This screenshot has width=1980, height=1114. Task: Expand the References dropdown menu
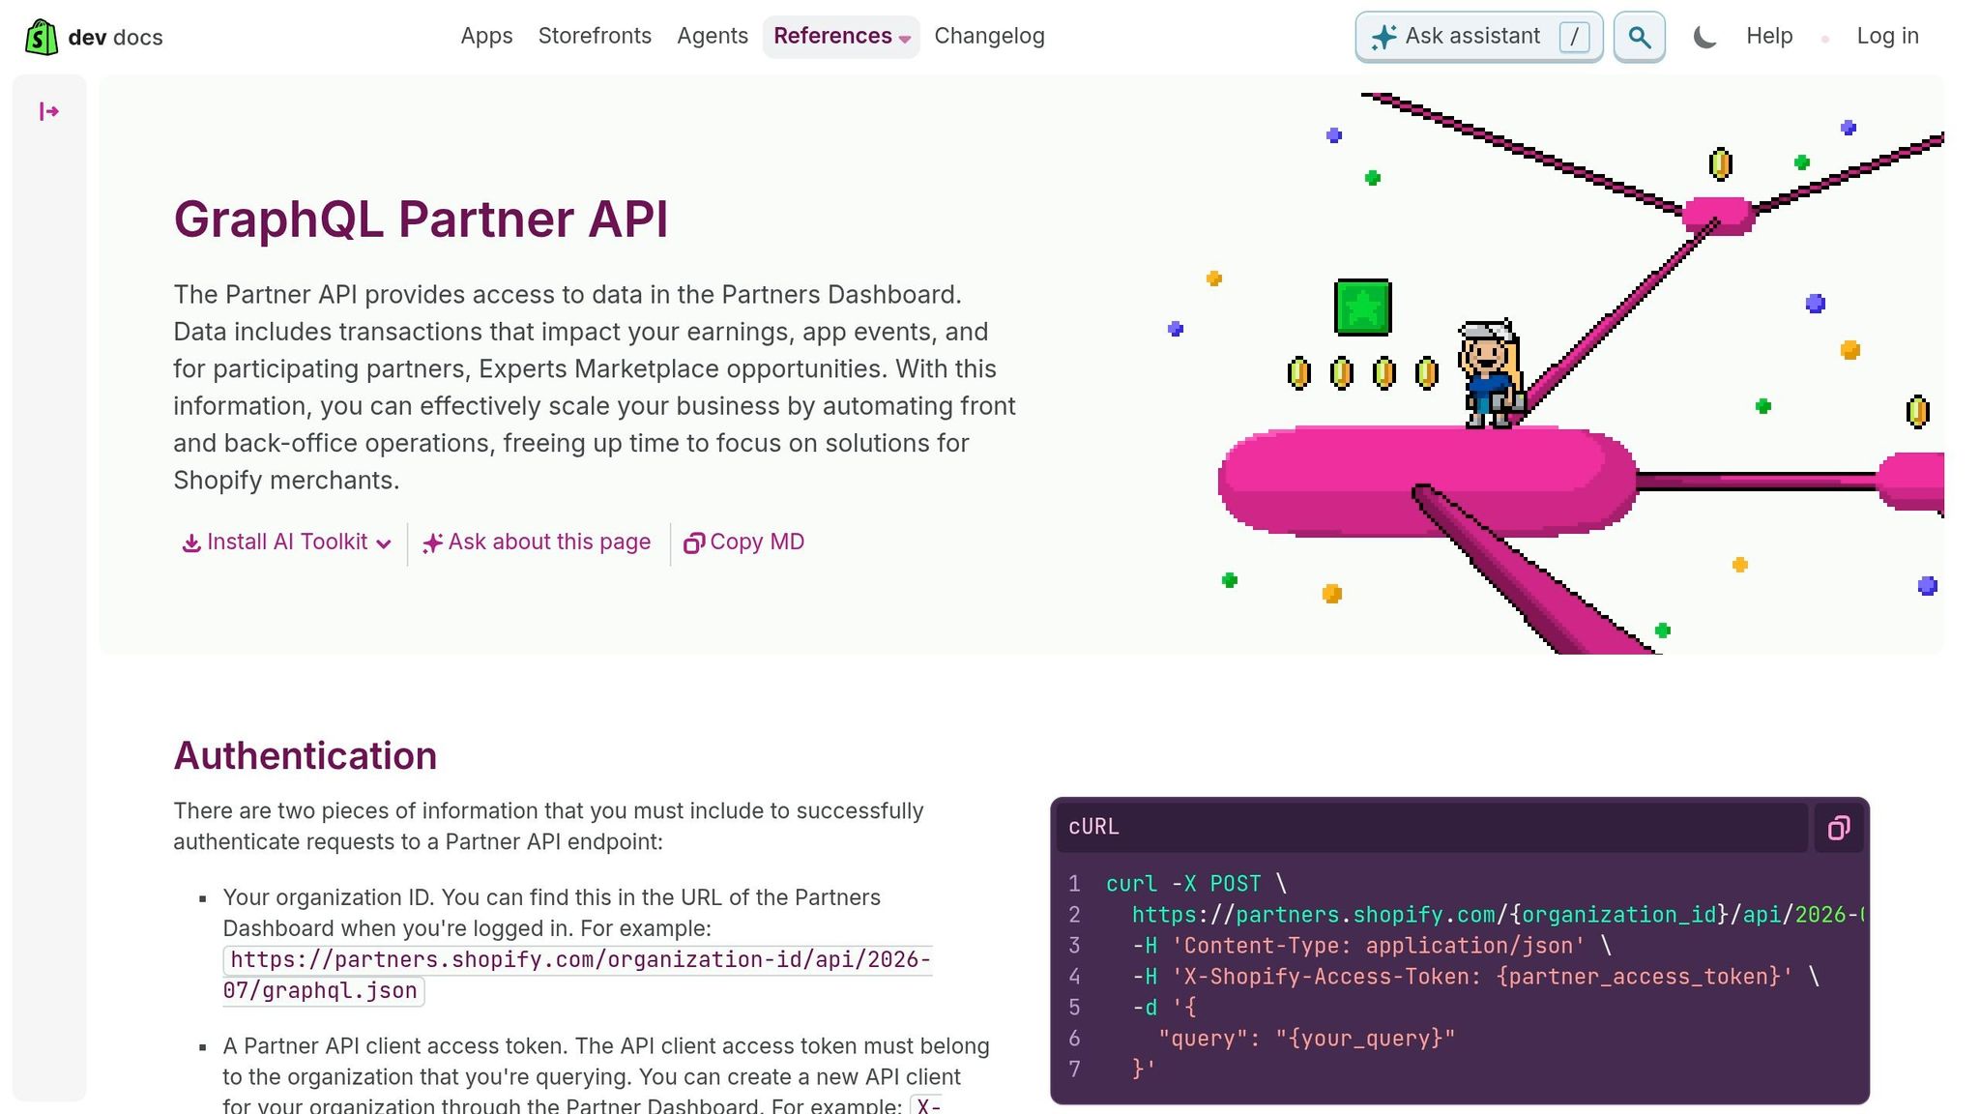point(841,37)
